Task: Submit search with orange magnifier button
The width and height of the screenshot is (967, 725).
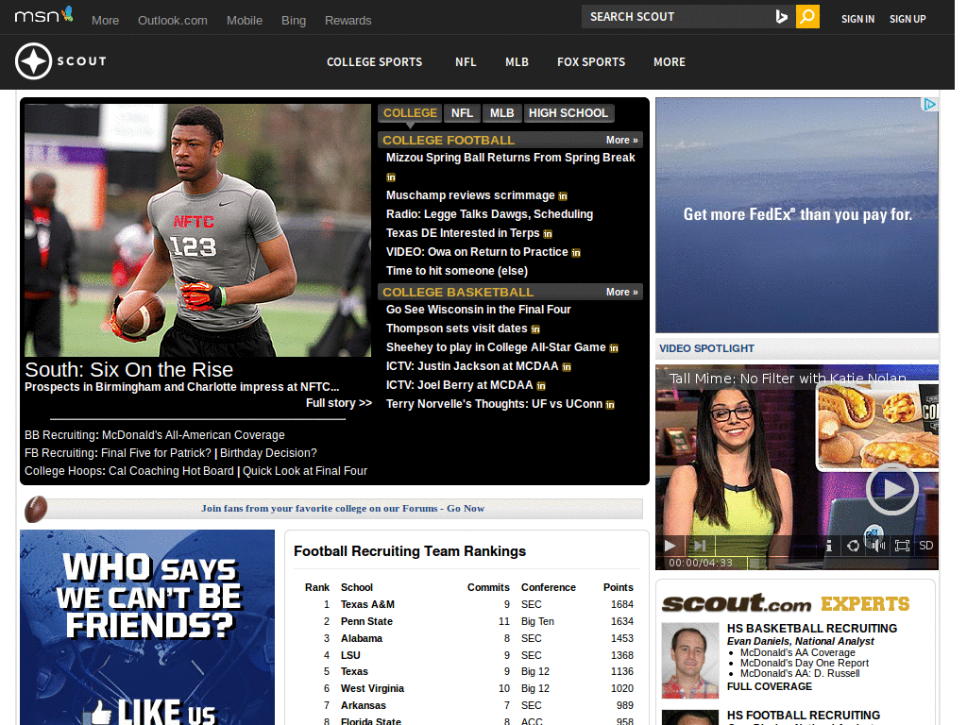Action: pyautogui.click(x=807, y=17)
